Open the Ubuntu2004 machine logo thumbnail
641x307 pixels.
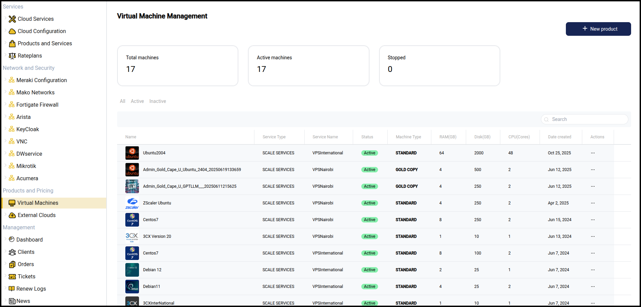132,153
